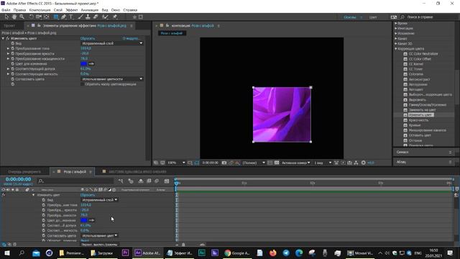Switch to 'Очередь рендеринга' tab
460x259 pixels.
pos(24,172)
